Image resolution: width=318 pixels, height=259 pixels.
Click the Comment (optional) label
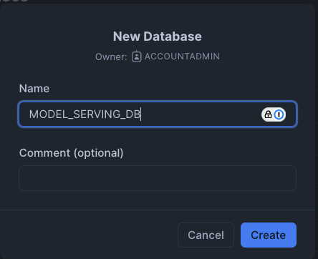pyautogui.click(x=71, y=153)
